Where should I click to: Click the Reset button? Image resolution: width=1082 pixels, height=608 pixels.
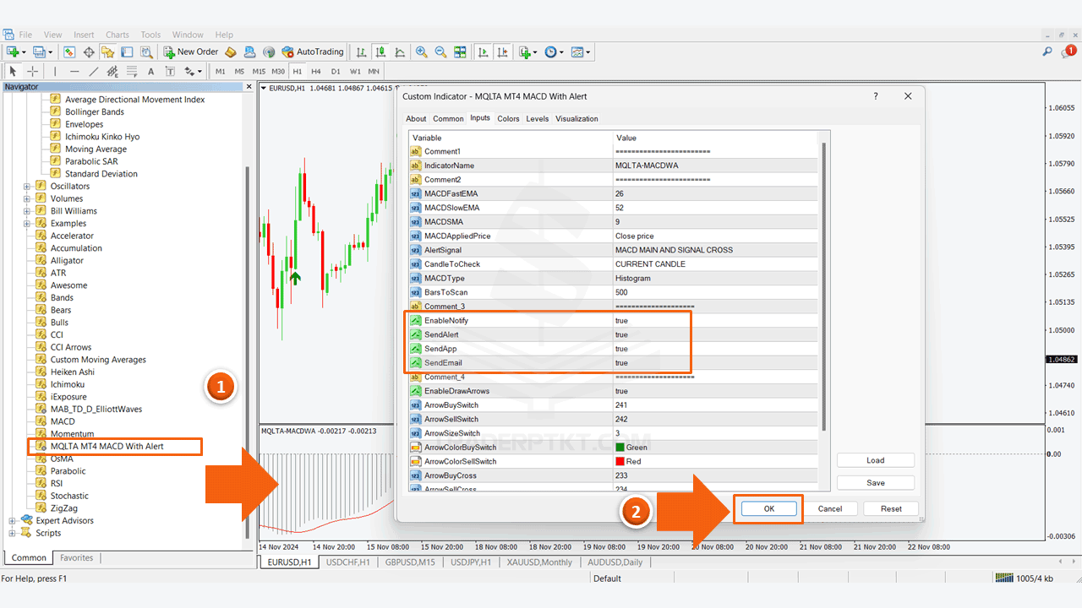pos(891,508)
